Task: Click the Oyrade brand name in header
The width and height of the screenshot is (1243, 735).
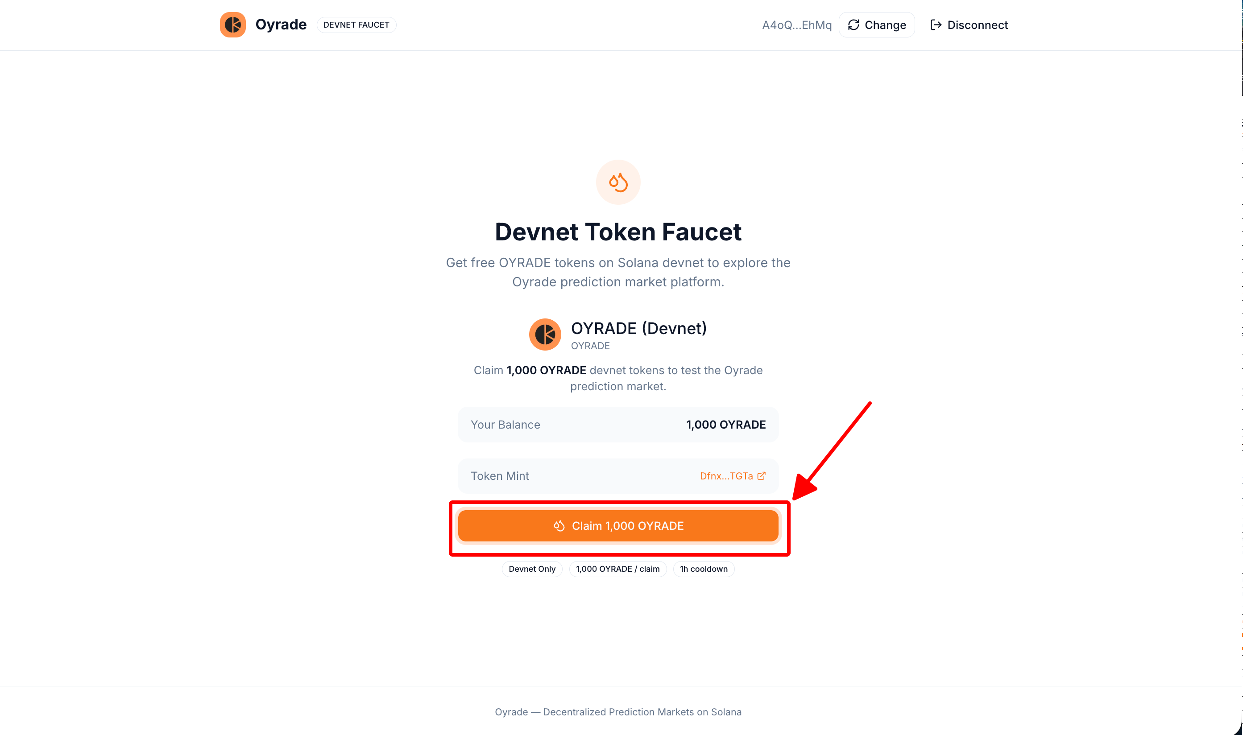Action: tap(281, 25)
